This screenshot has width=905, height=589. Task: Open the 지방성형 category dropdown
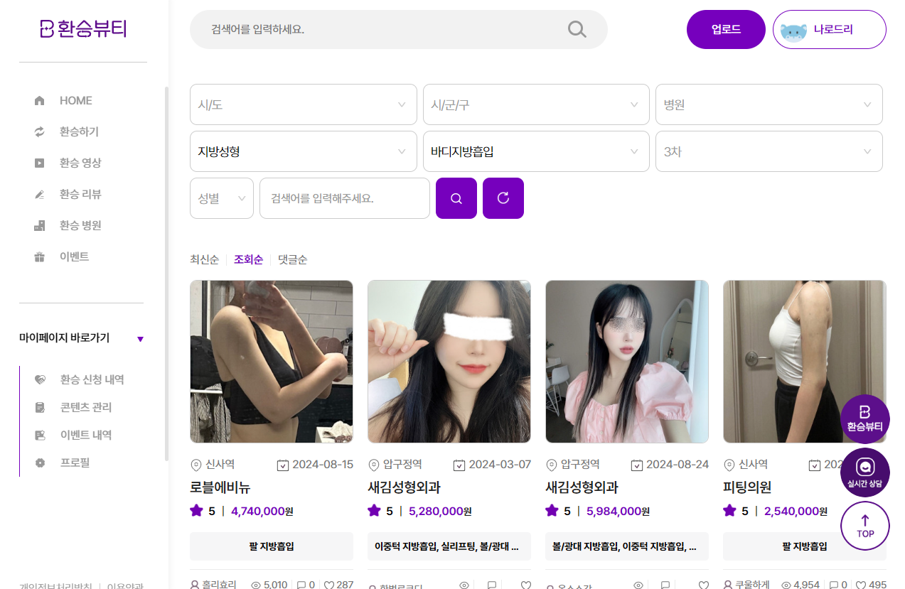click(x=304, y=151)
